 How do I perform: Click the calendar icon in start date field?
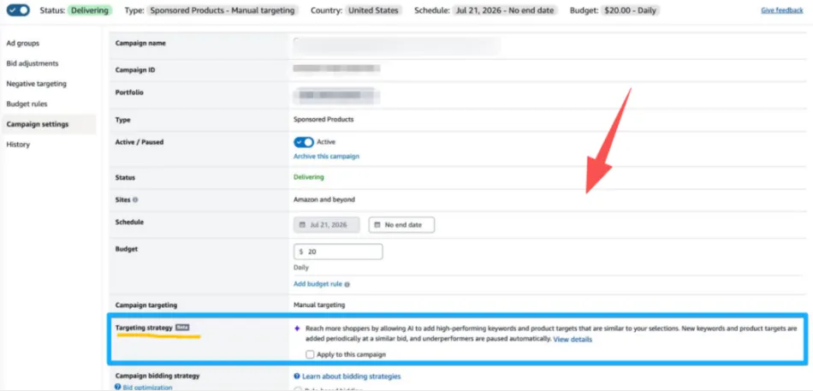coord(303,225)
